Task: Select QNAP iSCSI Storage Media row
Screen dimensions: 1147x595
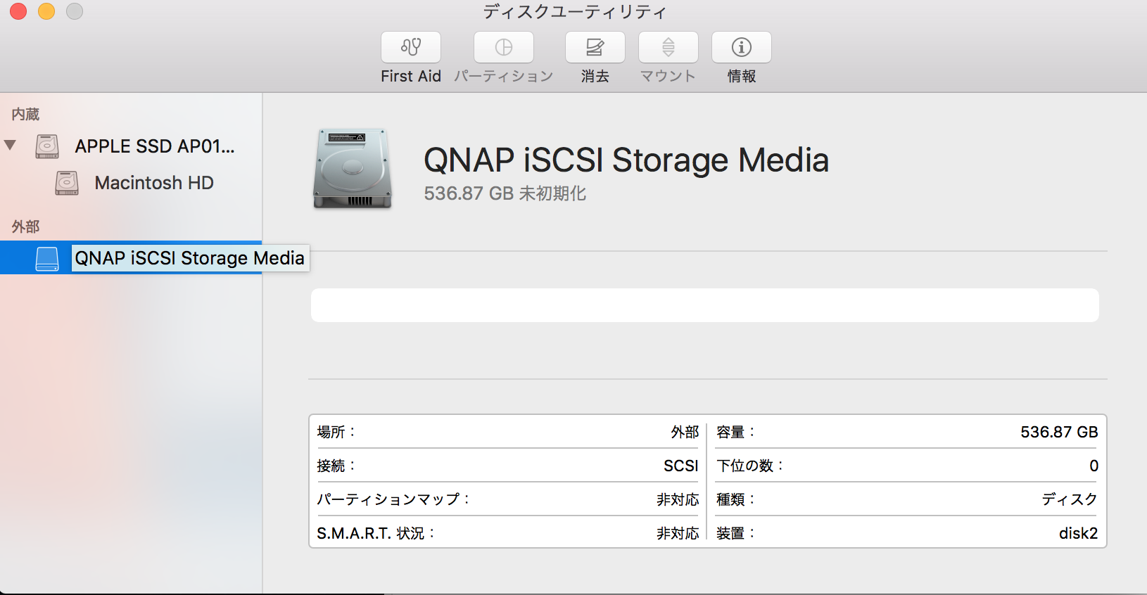Action: tap(131, 258)
